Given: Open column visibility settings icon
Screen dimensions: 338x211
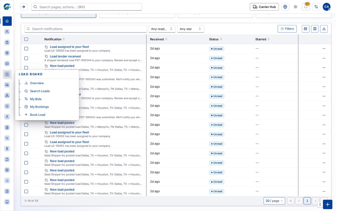Looking at the screenshot, I should [315, 29].
